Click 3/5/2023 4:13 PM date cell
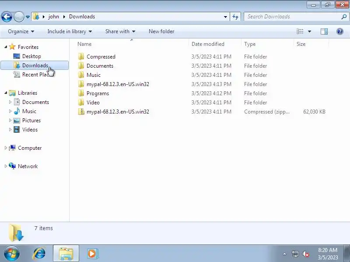The image size is (350, 262). click(211, 84)
